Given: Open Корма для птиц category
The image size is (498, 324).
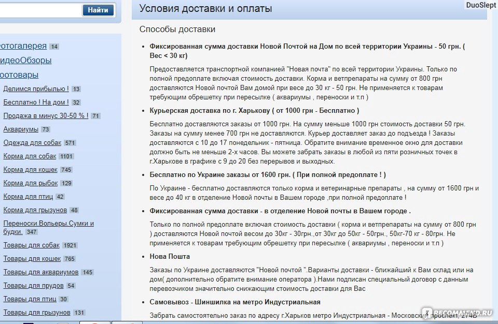Looking at the screenshot, I should point(28,197).
